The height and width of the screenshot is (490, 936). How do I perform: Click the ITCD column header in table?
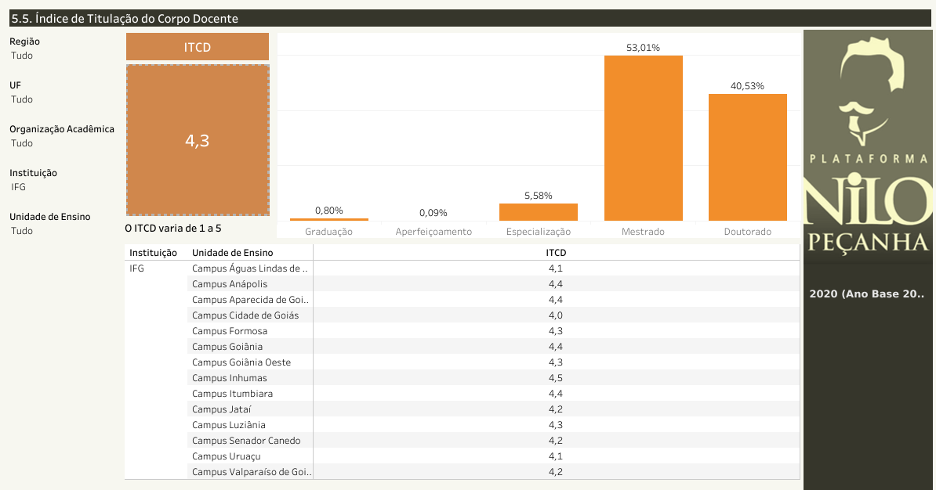coord(556,253)
